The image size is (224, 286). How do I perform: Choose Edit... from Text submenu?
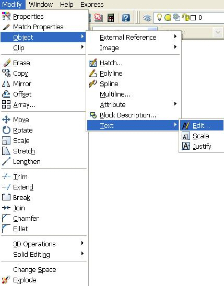tap(202, 125)
